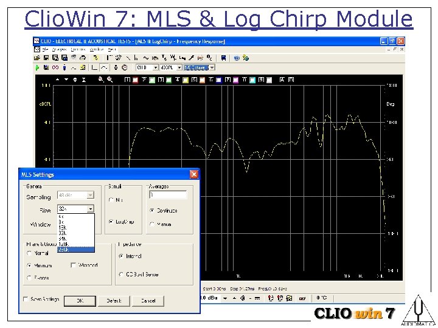Click the sigma icon on graph toolbar

click(83, 80)
